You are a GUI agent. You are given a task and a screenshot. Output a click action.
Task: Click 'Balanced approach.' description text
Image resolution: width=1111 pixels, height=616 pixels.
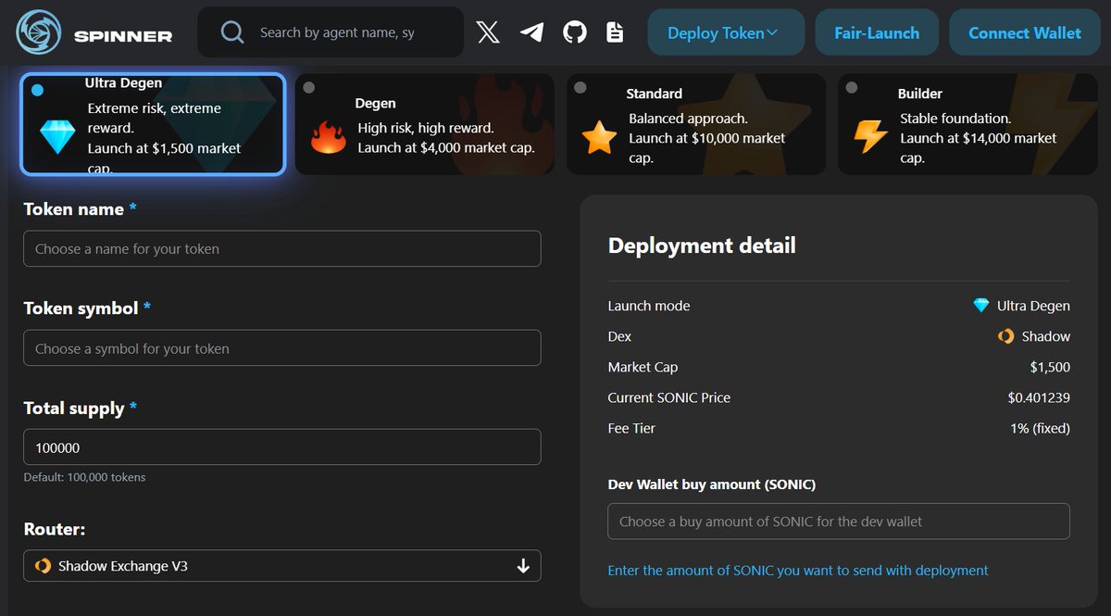(x=688, y=119)
